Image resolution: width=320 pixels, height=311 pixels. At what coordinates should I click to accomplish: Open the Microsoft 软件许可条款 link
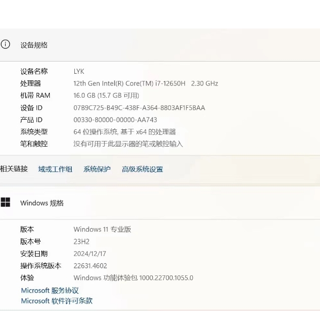[x=57, y=301]
